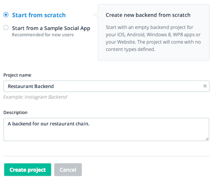Click inside the Description text area

tap(107, 130)
